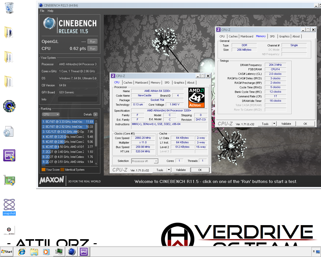Screen dimensions: 321x257
Task: Click Tools button in the CPU-Z CPU window
Action: 160,170
